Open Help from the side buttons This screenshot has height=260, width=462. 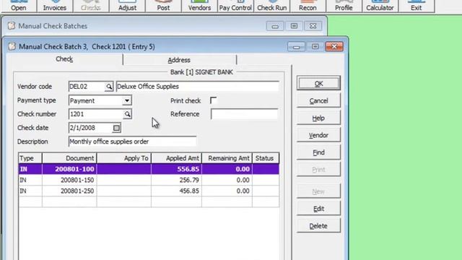click(x=318, y=118)
